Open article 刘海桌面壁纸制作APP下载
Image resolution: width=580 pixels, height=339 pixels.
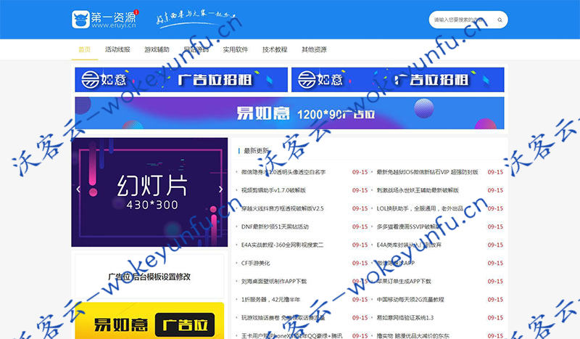[274, 281]
